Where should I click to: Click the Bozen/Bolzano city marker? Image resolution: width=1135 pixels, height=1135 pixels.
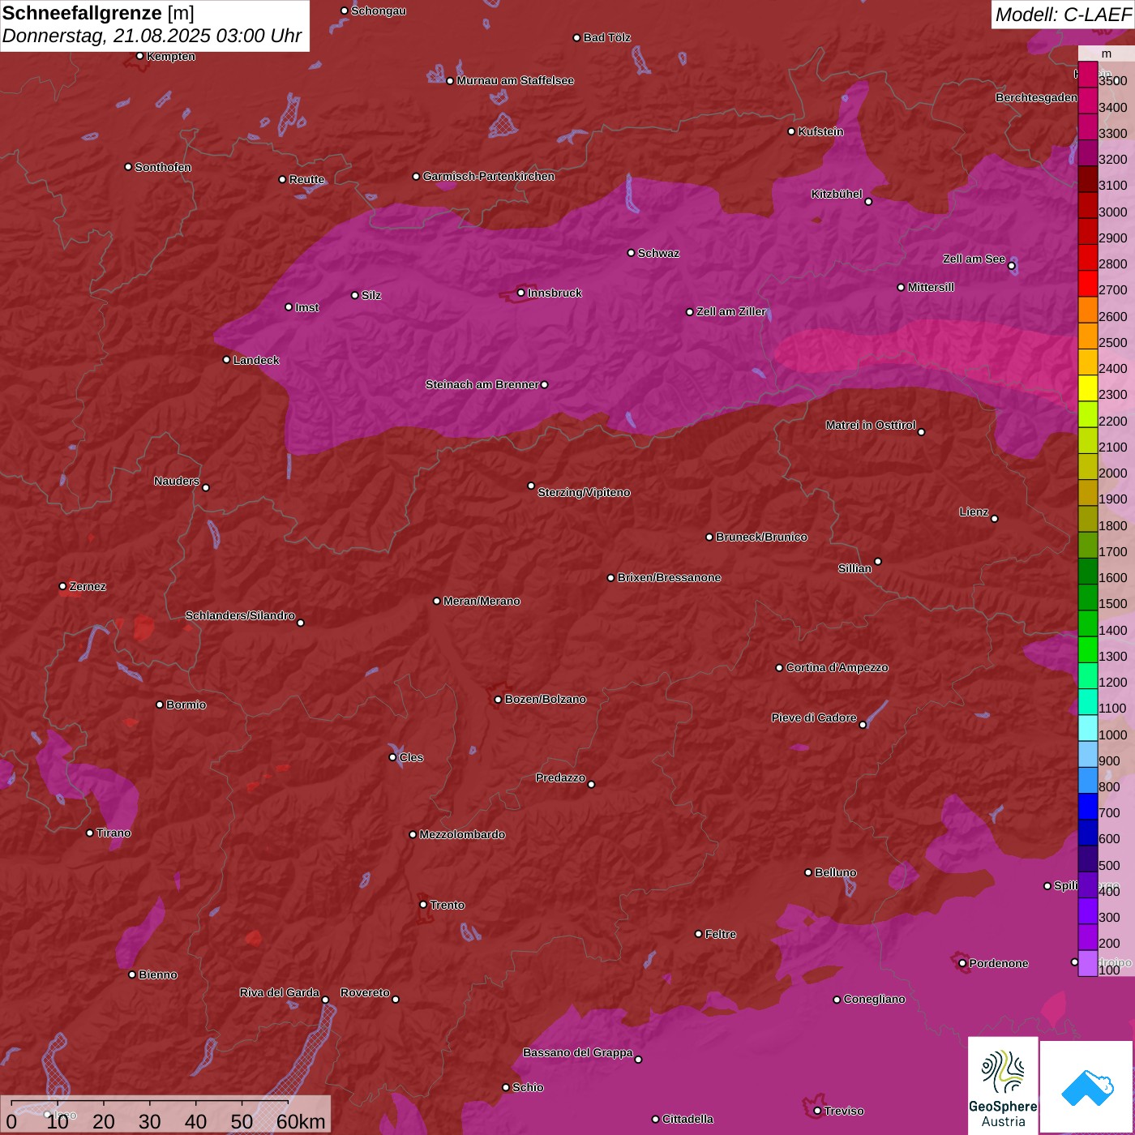click(498, 700)
